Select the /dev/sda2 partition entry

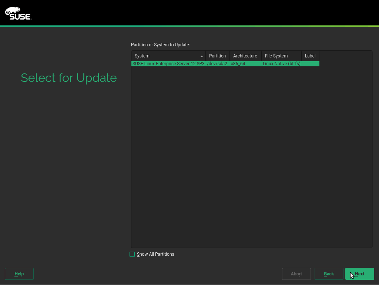click(218, 63)
